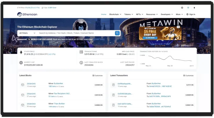Click the cube icon for block 25264344
Image resolution: width=214 pixels, height=118 pixels.
click(23, 95)
